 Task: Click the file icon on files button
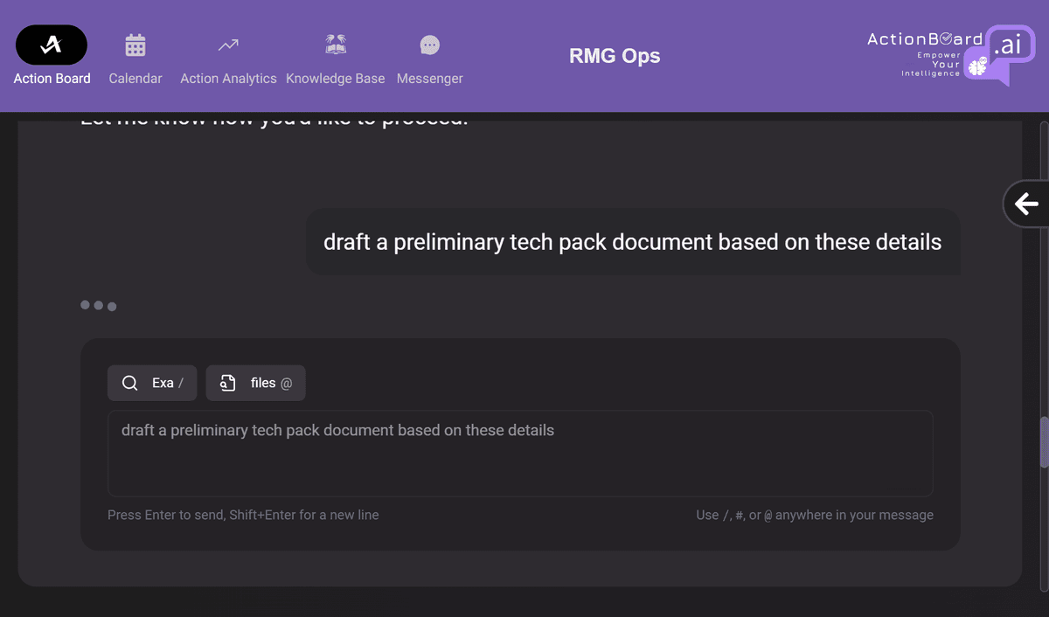pyautogui.click(x=228, y=383)
